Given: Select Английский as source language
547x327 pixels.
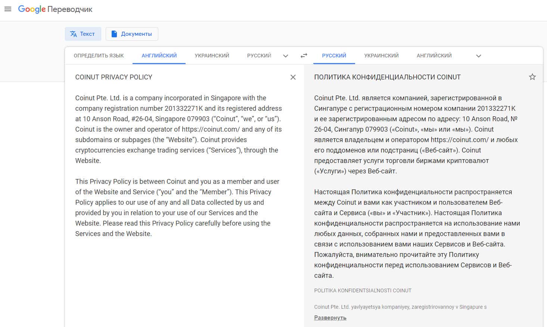Looking at the screenshot, I should [x=159, y=56].
